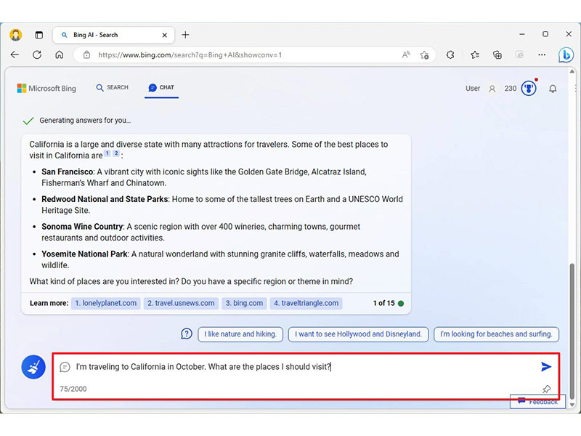Click the 'Sonoma Wine Country' heading

tap(82, 227)
